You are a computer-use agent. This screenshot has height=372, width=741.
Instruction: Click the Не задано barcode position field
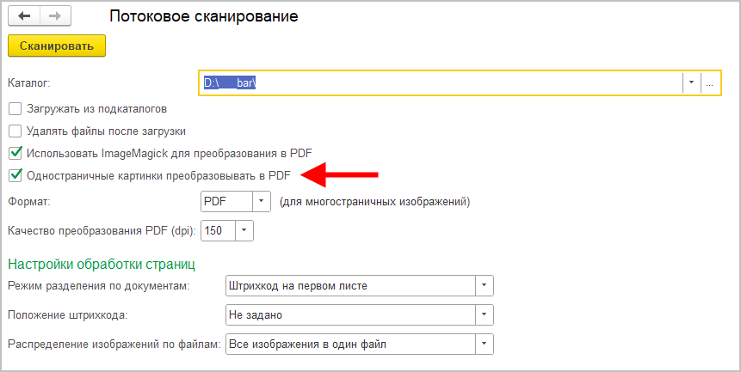(x=350, y=314)
